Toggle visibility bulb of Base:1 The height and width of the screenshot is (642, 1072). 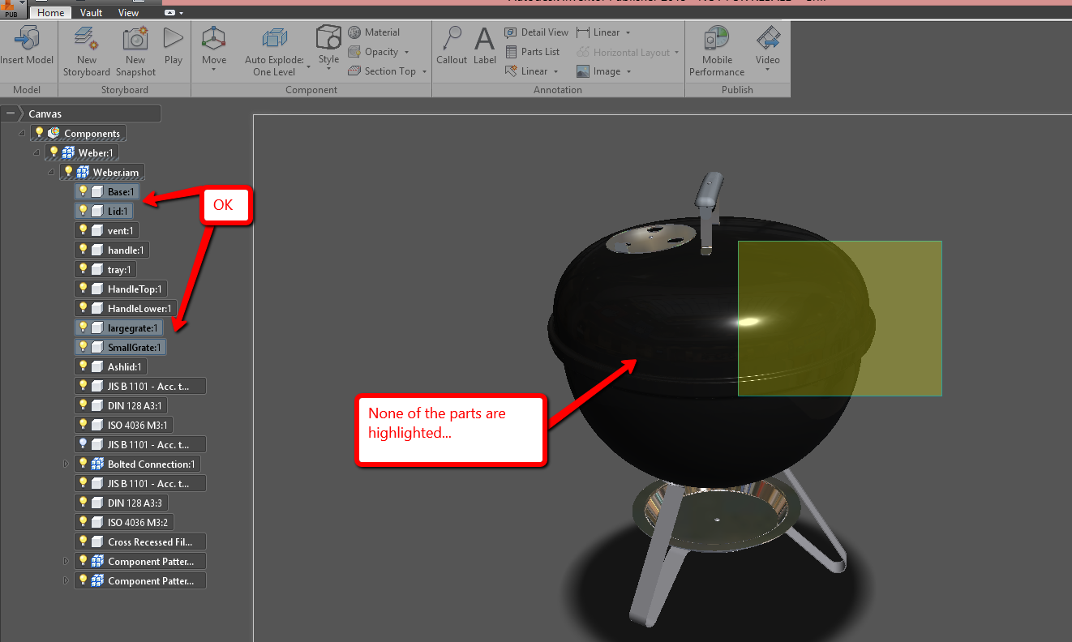tap(83, 191)
